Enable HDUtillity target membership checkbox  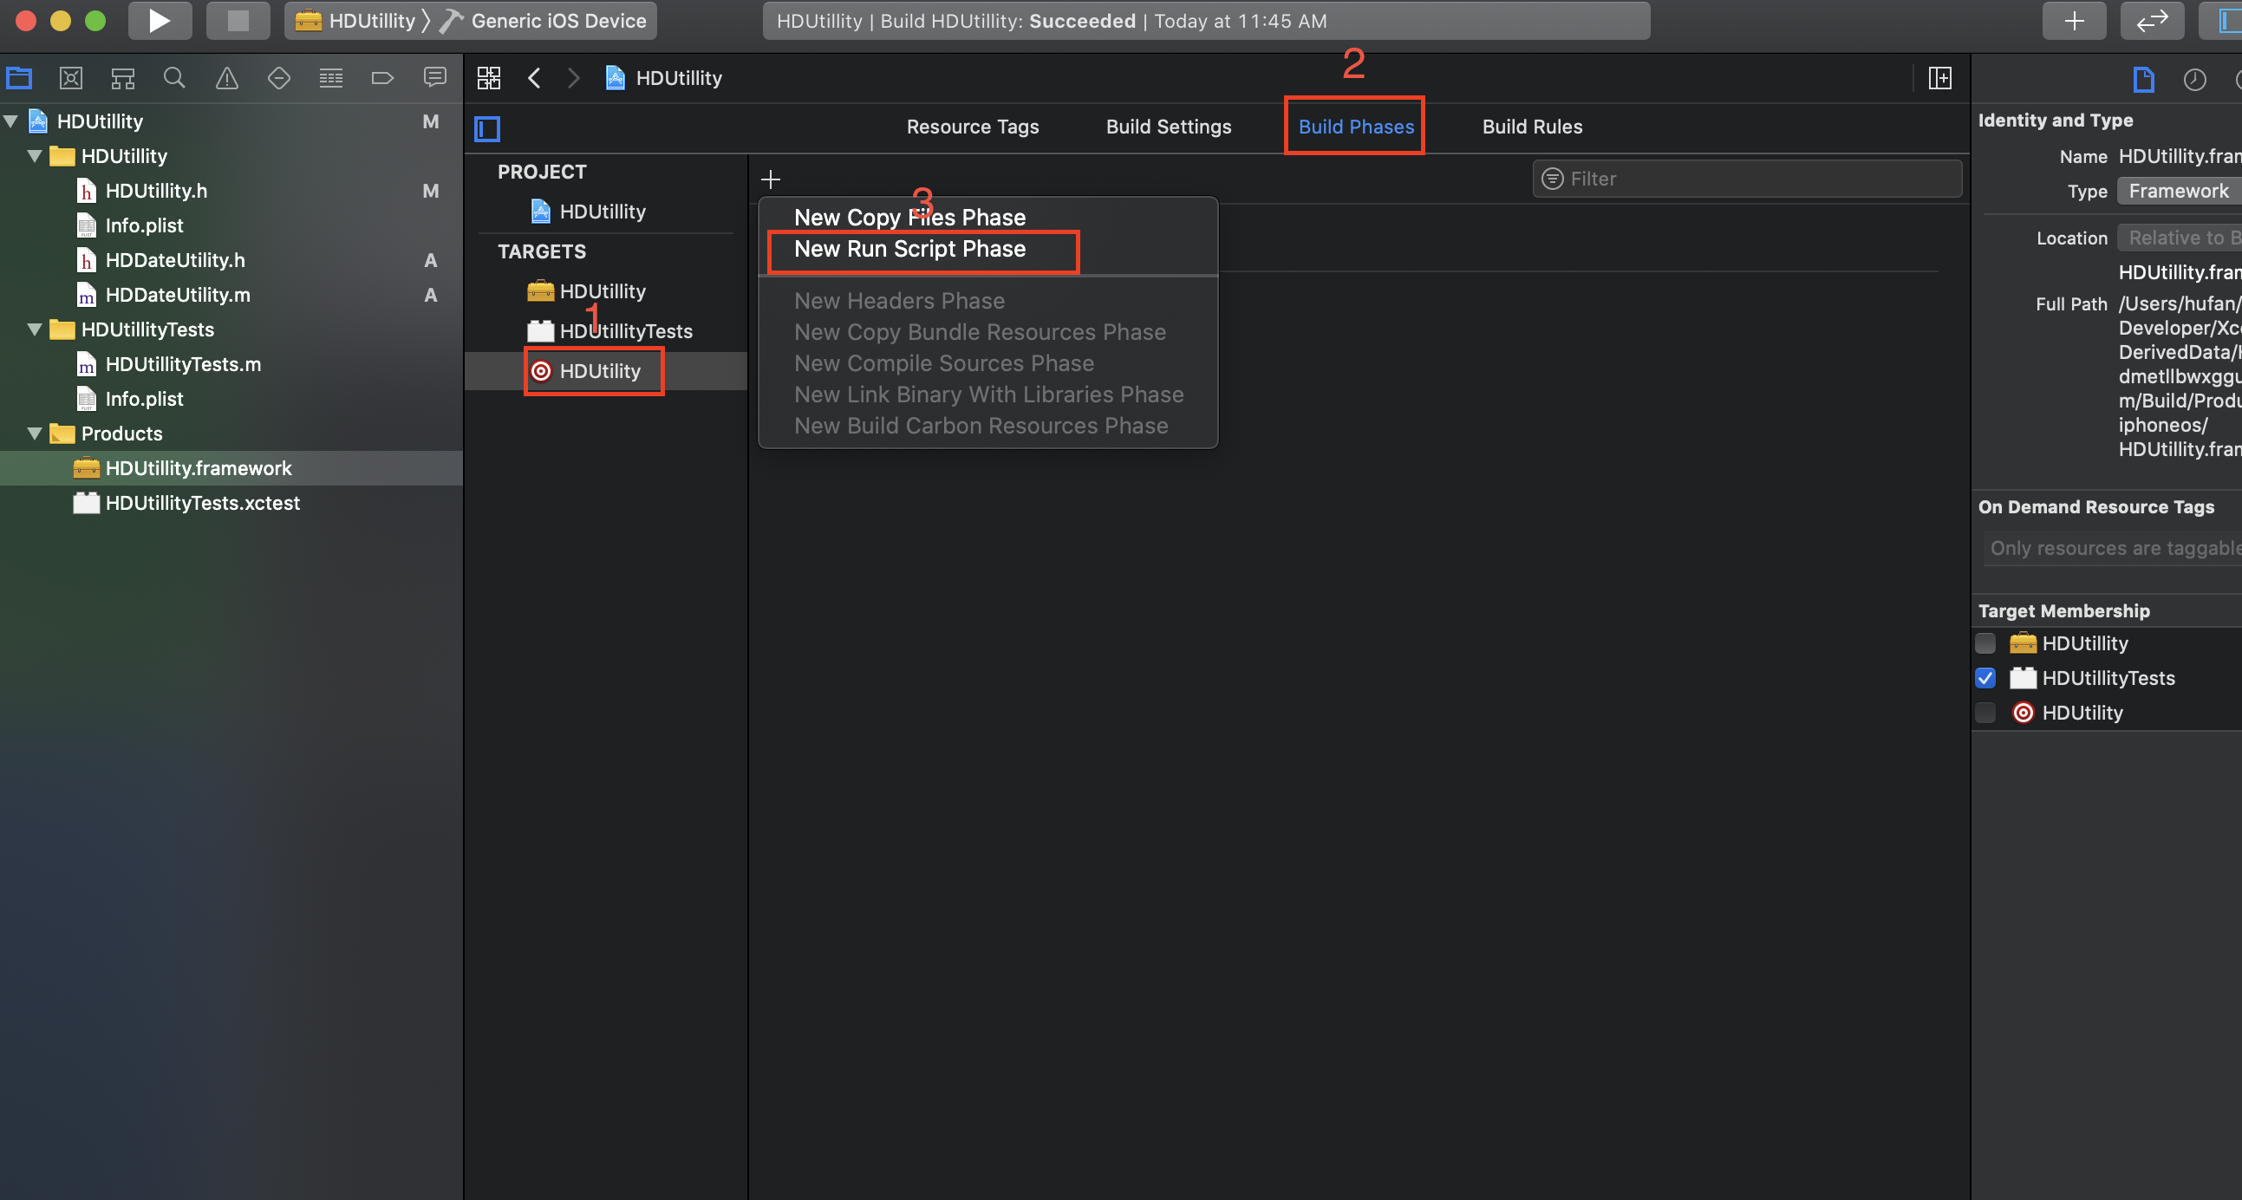point(1985,643)
